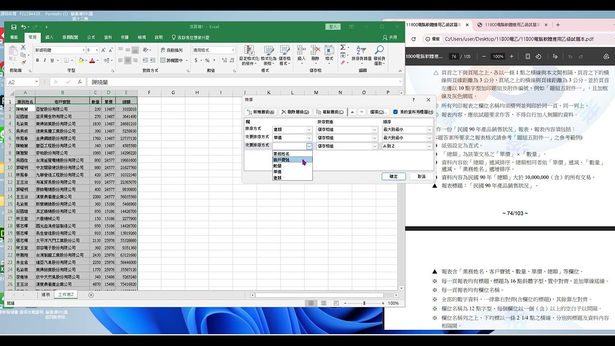
Task: Undo the last action in Excel
Action: 23,27
